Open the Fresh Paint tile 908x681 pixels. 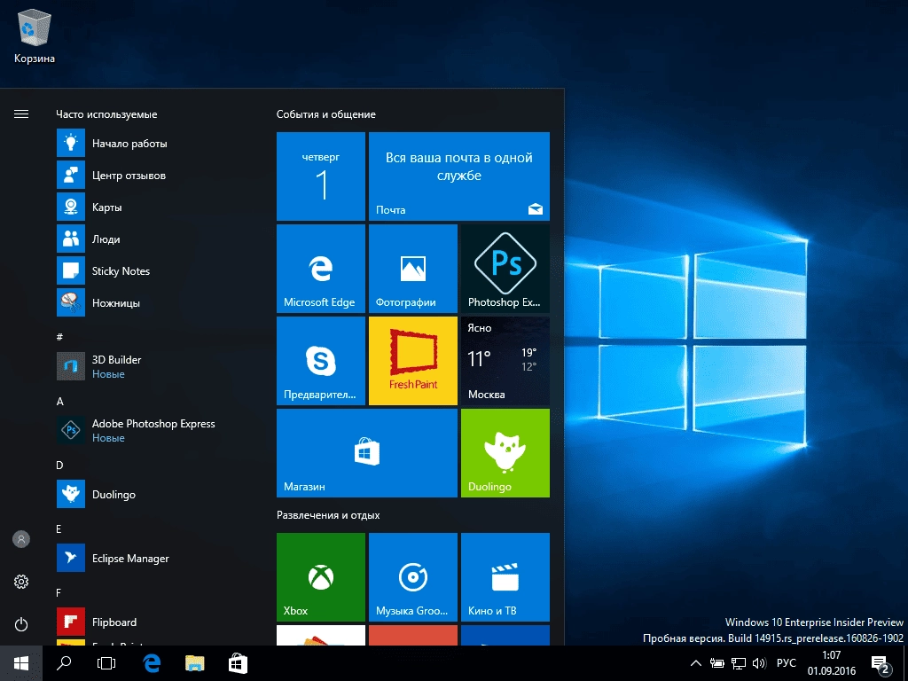(413, 361)
